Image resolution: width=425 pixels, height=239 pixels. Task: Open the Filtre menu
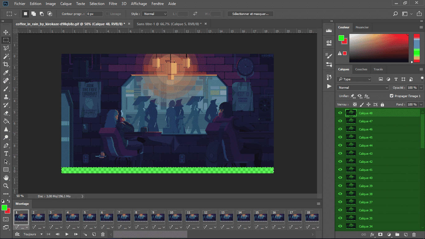click(113, 4)
